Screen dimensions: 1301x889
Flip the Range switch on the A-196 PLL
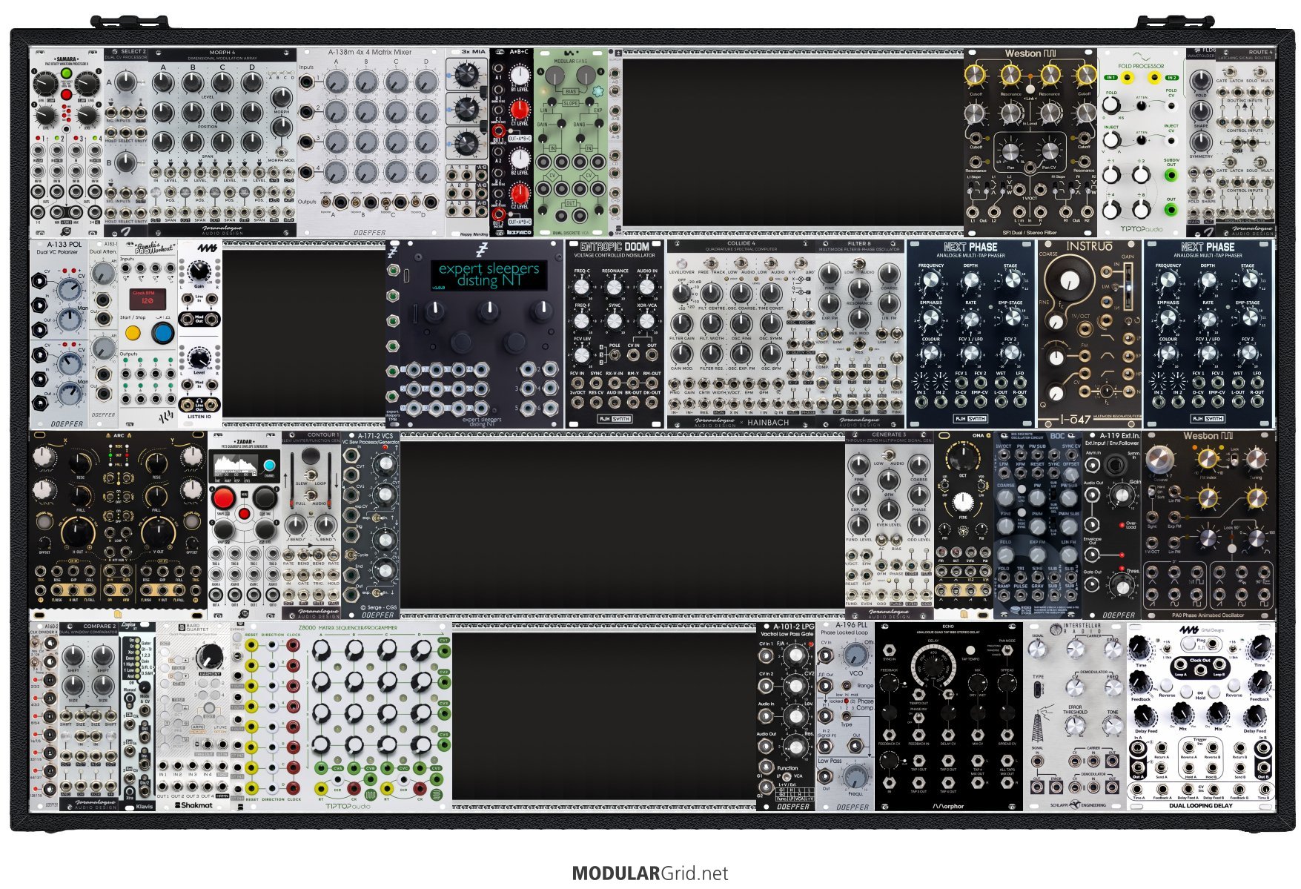pyautogui.click(x=846, y=687)
